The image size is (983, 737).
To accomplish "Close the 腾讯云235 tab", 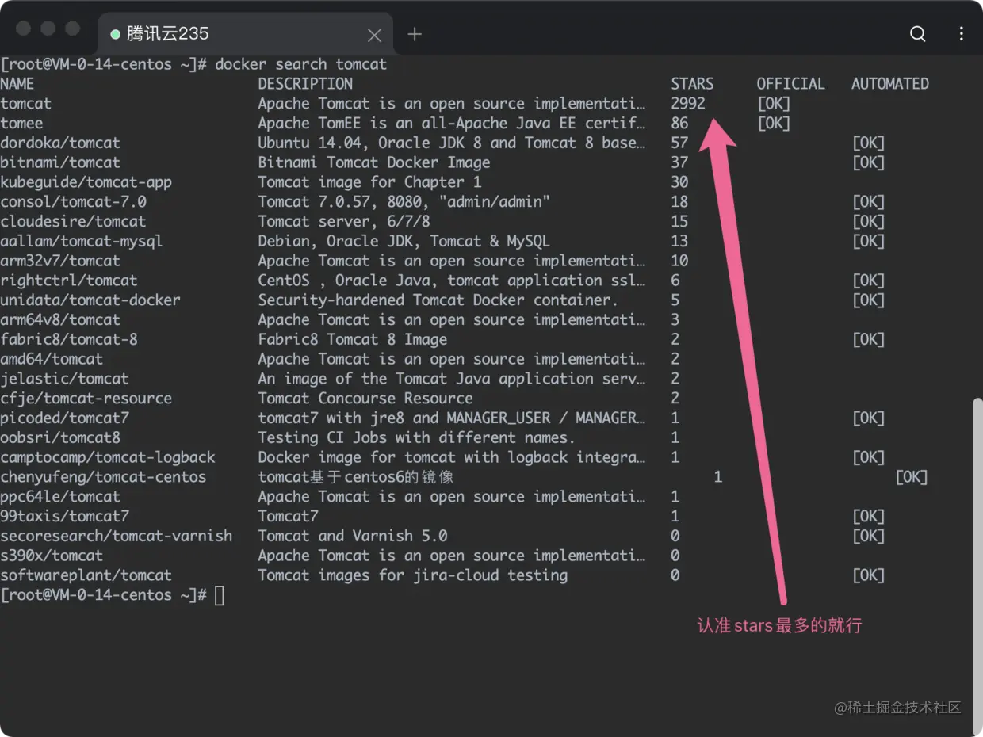I will [374, 35].
